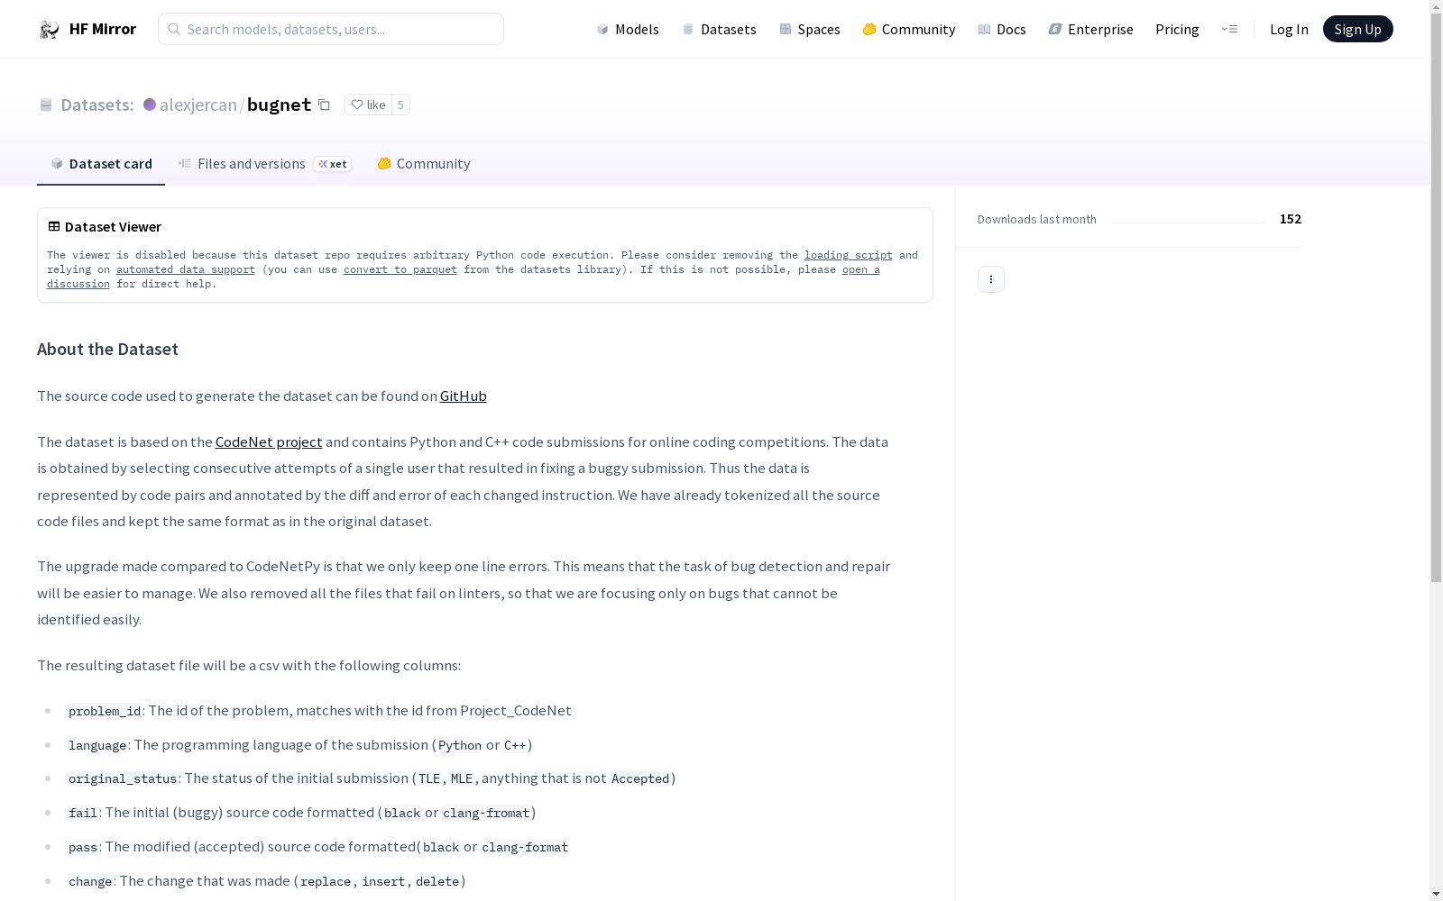Open the CodeNet project link
Screen dimensions: 1443x901
click(269, 442)
